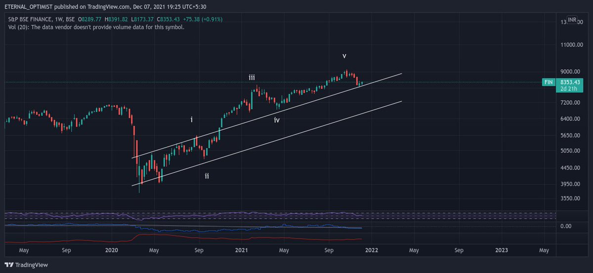The image size is (593, 273).
Task: Click the FIN symbol tag on price axis
Action: click(548, 82)
